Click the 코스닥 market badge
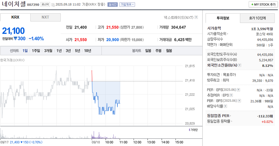Screen dimensions: 279x146 point(45,5)
